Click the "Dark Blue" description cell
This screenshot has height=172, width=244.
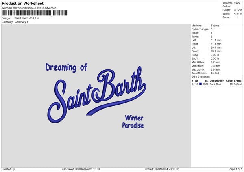(x=216, y=84)
